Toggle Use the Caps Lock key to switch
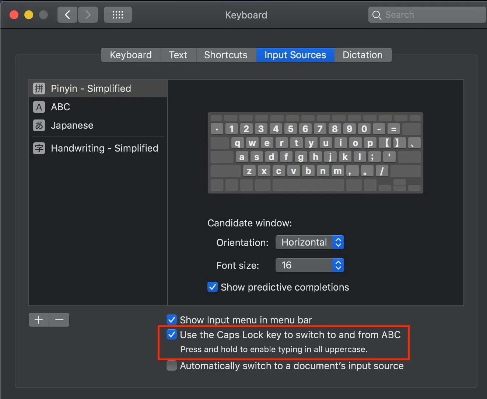Image resolution: width=487 pixels, height=399 pixels. [x=172, y=334]
